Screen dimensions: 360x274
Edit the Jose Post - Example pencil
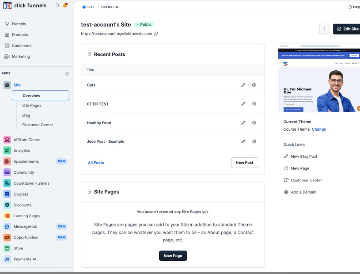[x=243, y=142]
